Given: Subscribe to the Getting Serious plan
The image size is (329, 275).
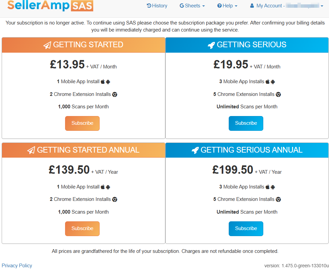Looking at the screenshot, I should pyautogui.click(x=246, y=123).
